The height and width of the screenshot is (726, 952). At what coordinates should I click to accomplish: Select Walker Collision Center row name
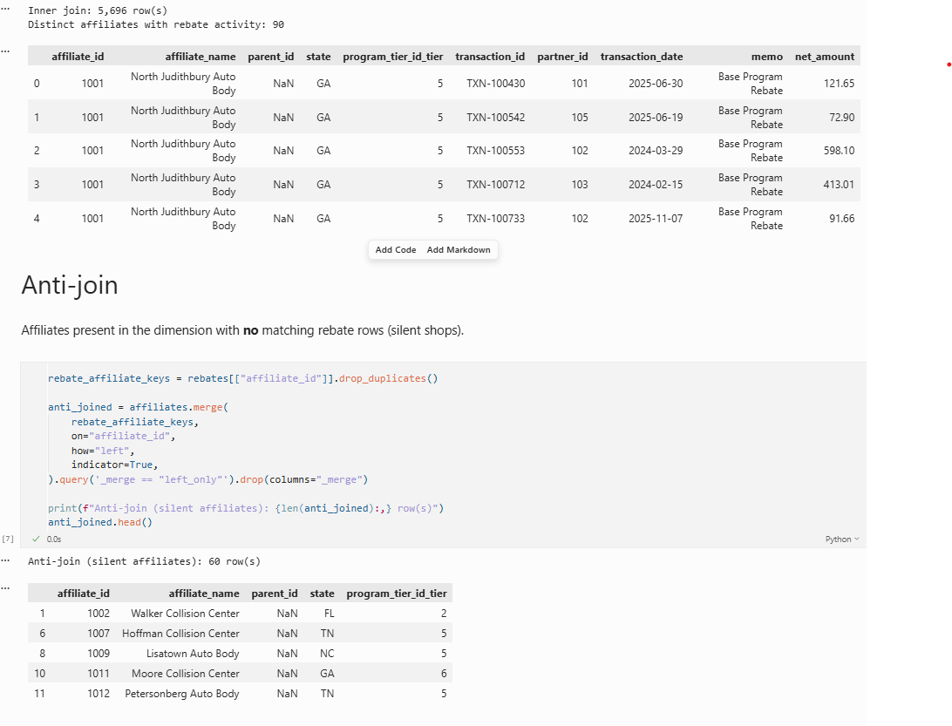(x=185, y=614)
